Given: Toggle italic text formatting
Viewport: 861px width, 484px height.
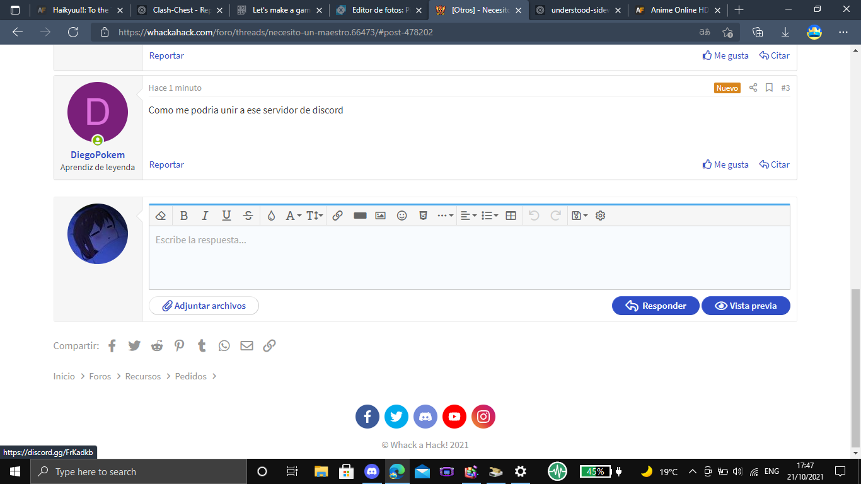Looking at the screenshot, I should (x=205, y=216).
